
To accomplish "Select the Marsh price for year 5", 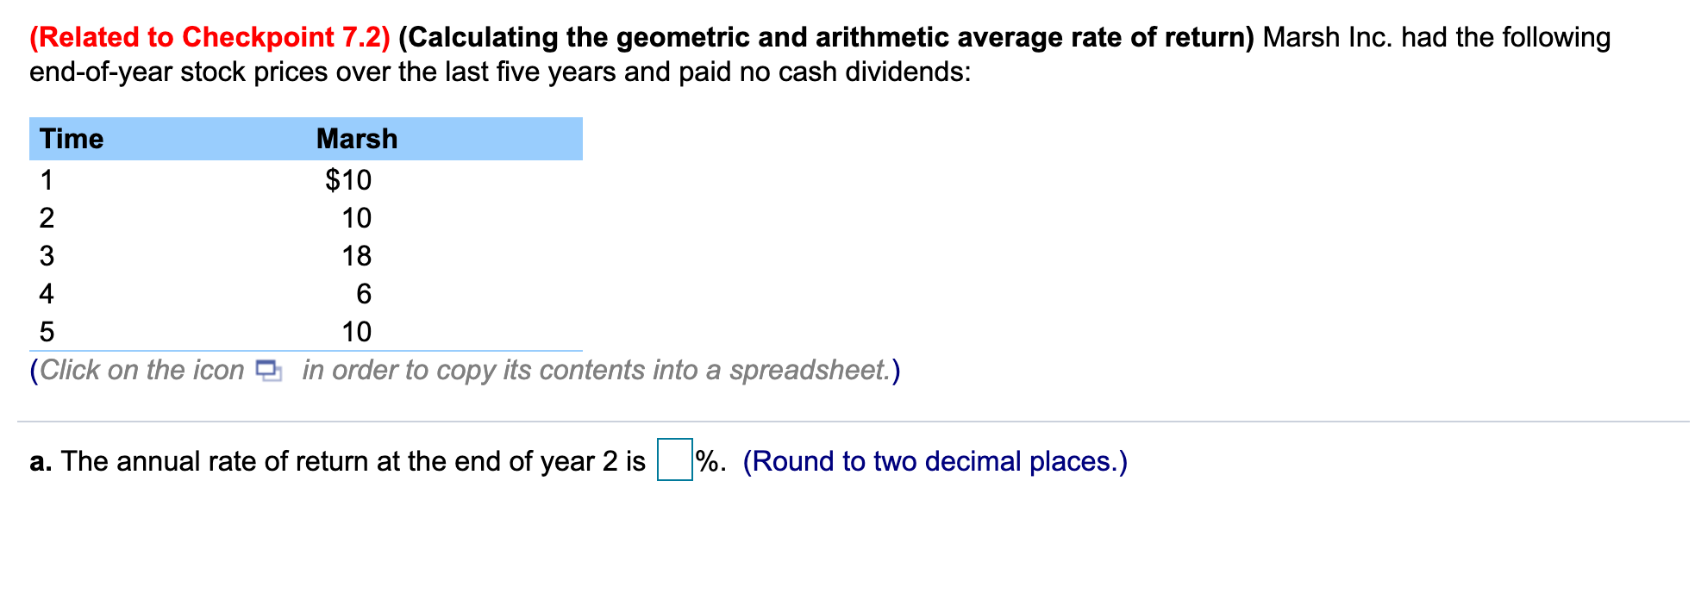I will (x=356, y=332).
